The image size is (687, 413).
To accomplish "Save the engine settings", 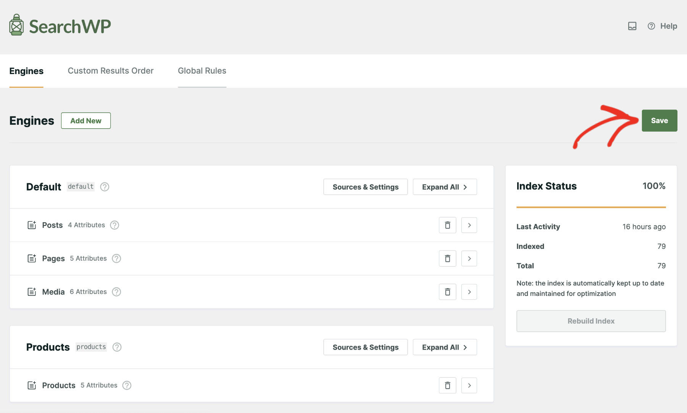I will pos(659,121).
